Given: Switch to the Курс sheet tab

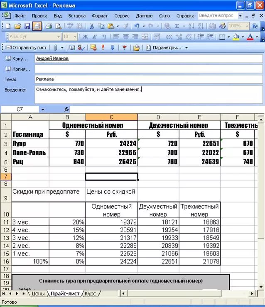Looking at the screenshot, I should pyautogui.click(x=91, y=293).
